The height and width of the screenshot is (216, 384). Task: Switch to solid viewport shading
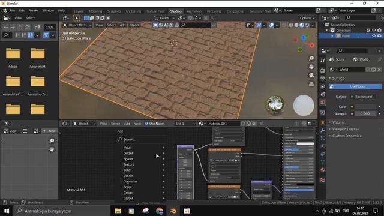pos(296,25)
